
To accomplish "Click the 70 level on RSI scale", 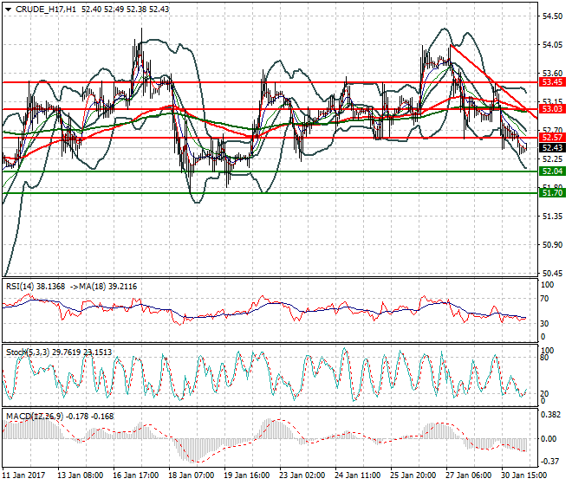I will pos(546,299).
